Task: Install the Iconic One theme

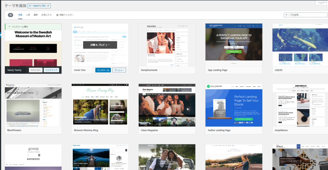Action: (x=103, y=70)
